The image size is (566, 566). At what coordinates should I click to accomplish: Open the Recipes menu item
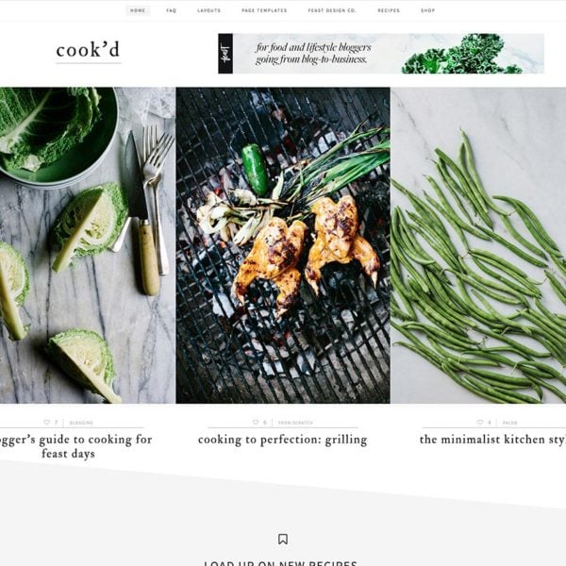tap(389, 10)
